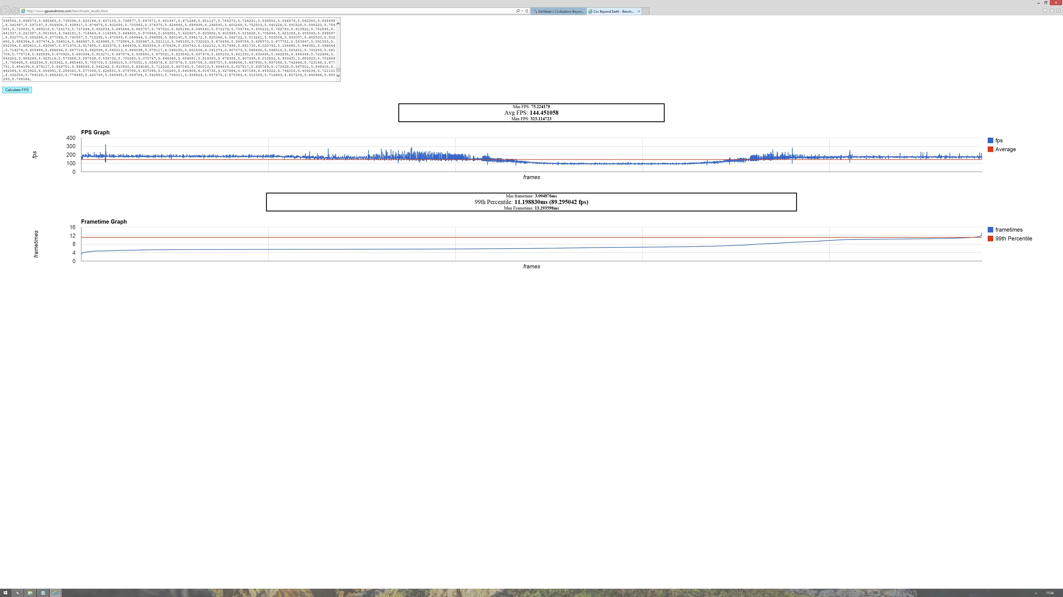Click the Max Frametime 13.293598ms text
Screen dimensions: 1063x597
[x=531, y=208]
